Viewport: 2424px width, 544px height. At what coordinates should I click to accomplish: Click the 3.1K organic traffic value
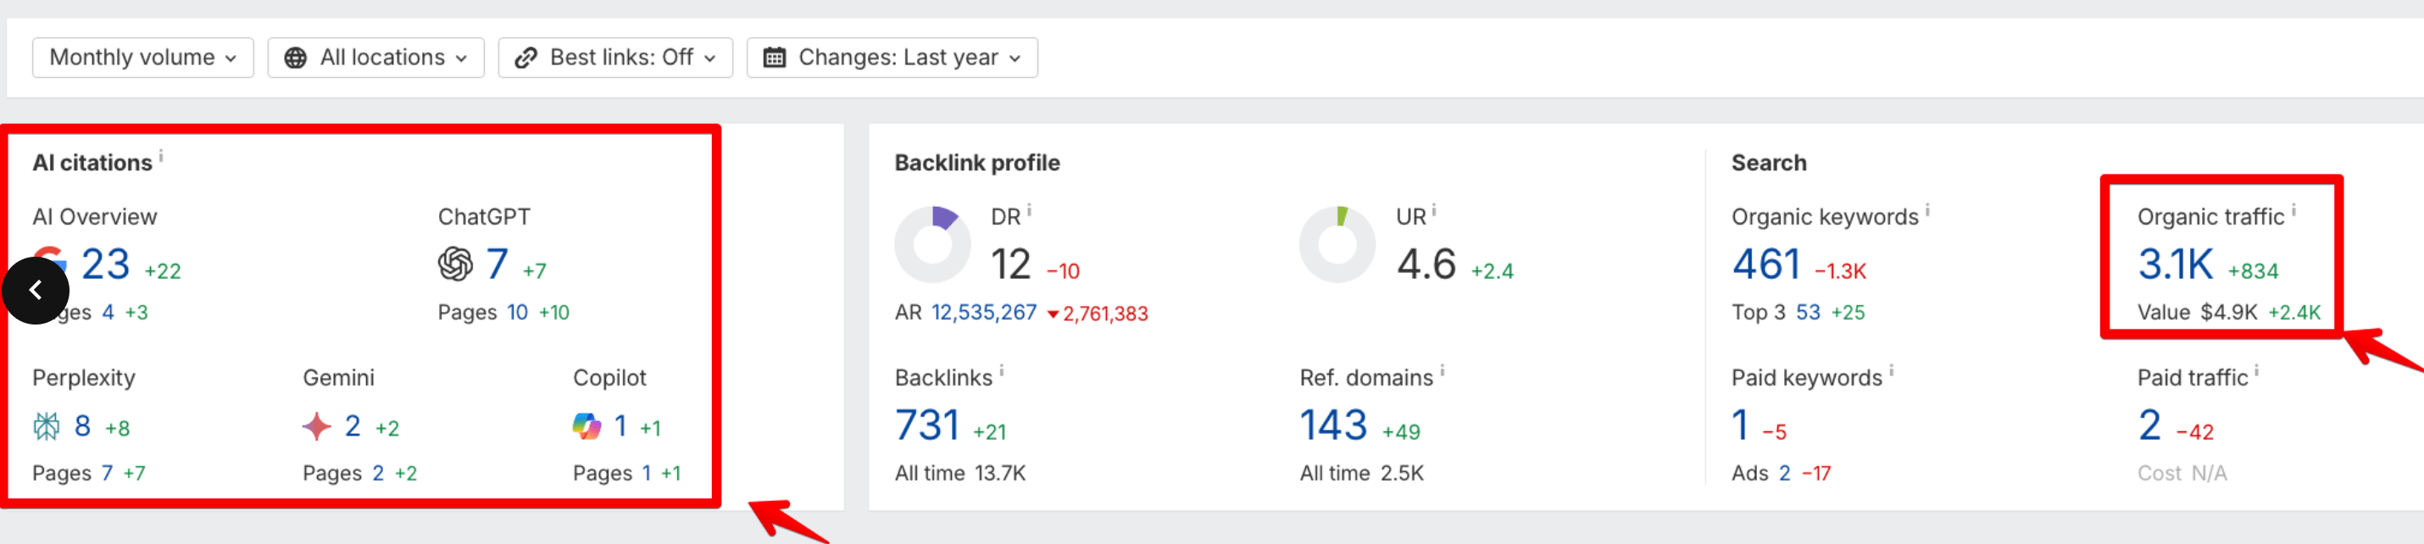[x=2175, y=264]
